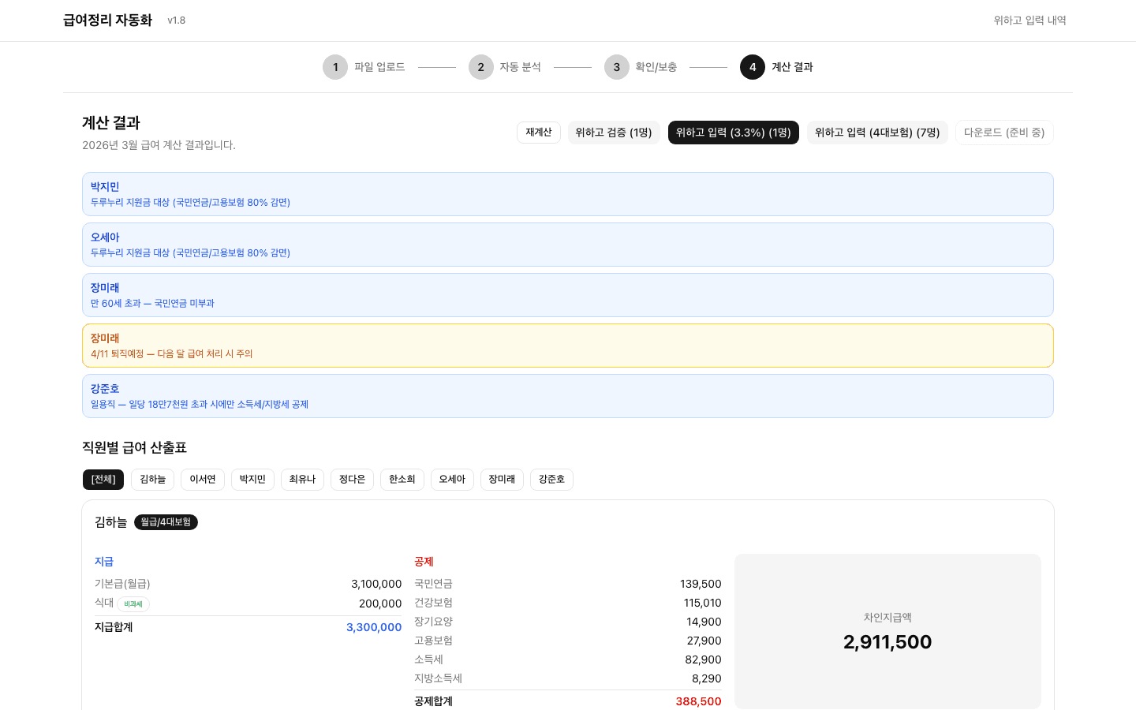1136x710 pixels.
Task: Click 국민연금 amount 139,500
Action: pos(701,585)
